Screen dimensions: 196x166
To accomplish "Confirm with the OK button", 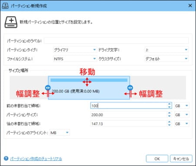I will [x=157, y=159].
